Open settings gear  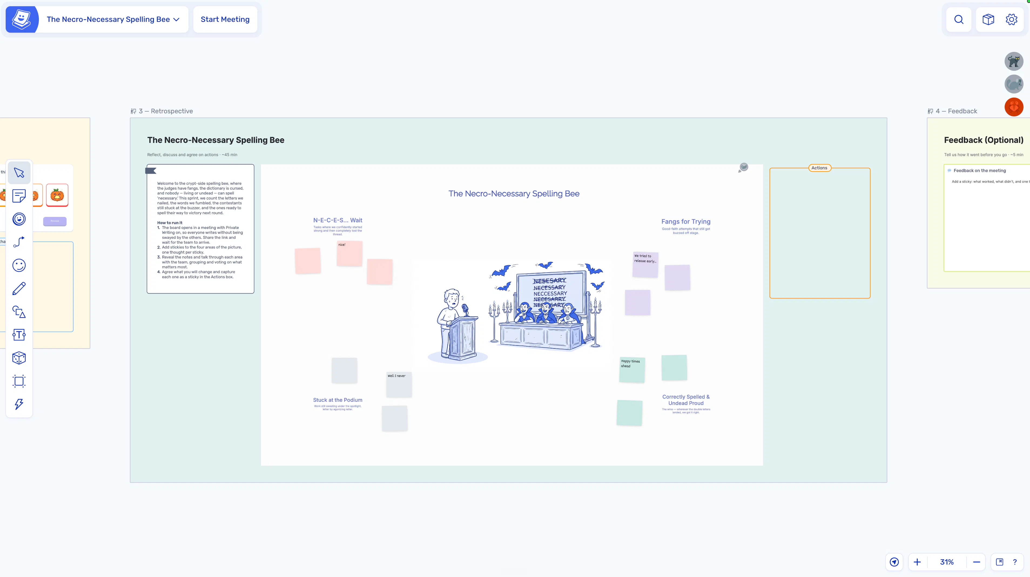coord(1012,19)
